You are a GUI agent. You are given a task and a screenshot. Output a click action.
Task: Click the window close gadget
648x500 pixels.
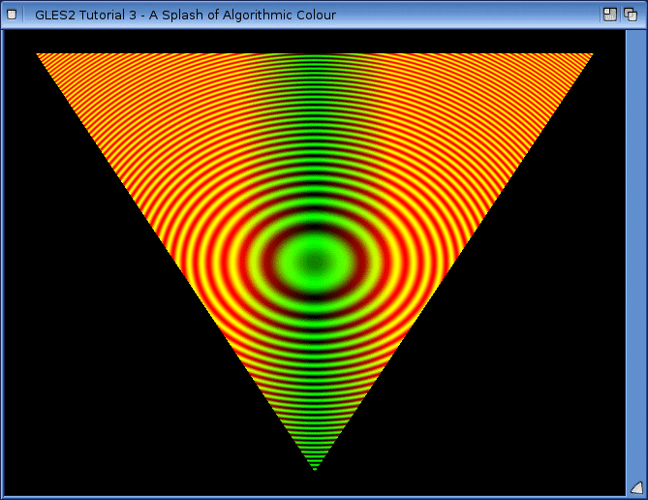12,15
